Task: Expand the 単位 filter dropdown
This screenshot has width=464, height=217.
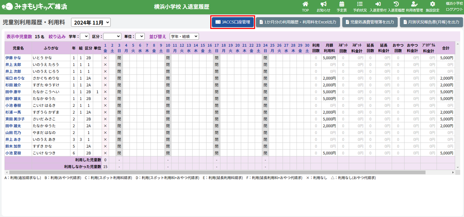Action: (x=140, y=36)
